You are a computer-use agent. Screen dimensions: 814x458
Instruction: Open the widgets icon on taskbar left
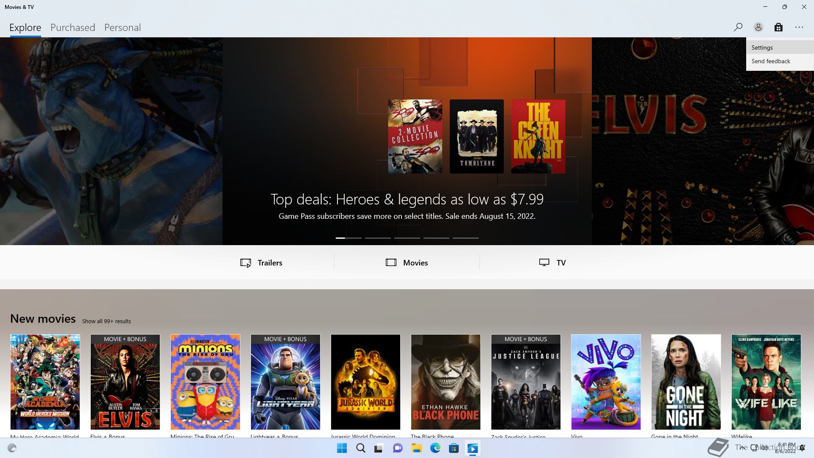click(12, 448)
